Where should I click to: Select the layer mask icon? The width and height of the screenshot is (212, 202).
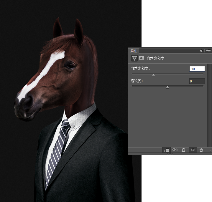tap(141, 58)
